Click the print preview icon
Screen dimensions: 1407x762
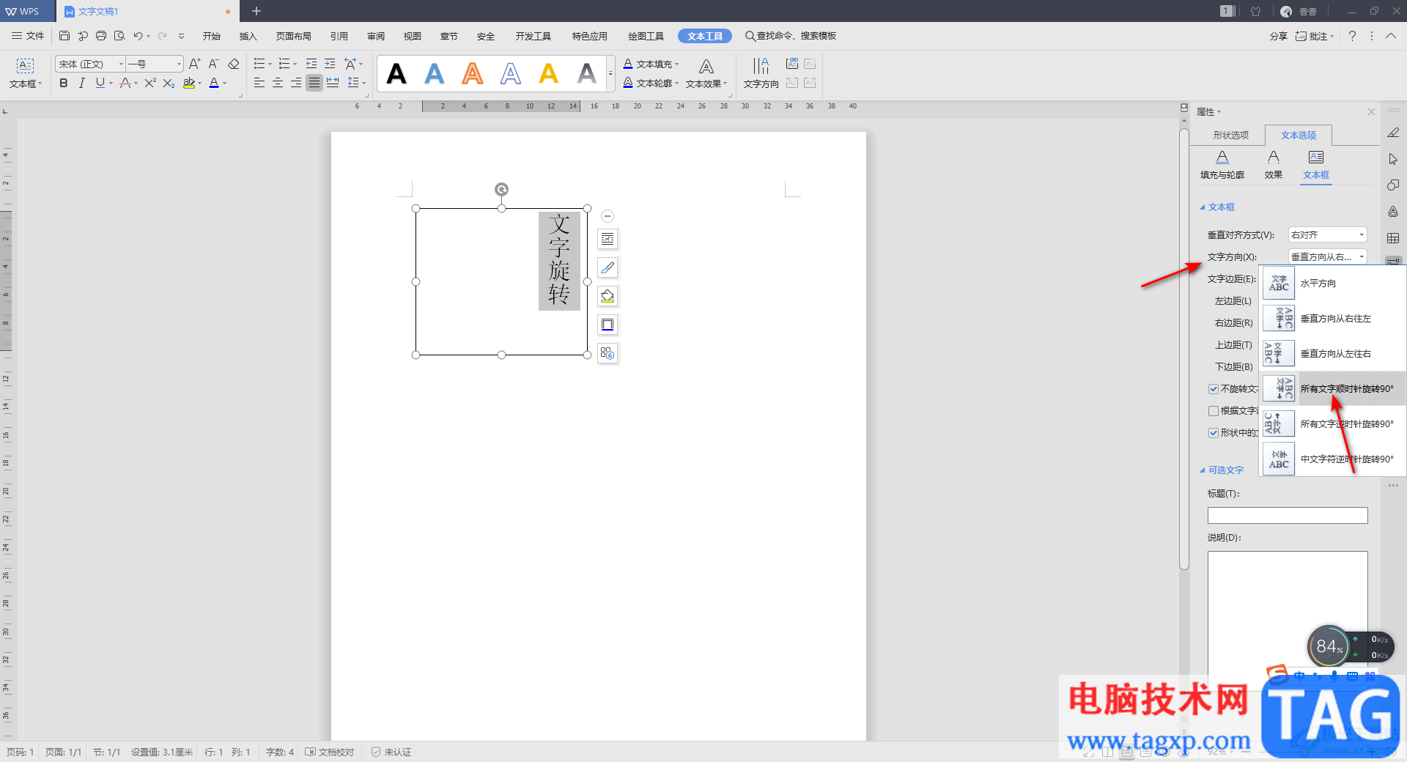[x=119, y=36]
